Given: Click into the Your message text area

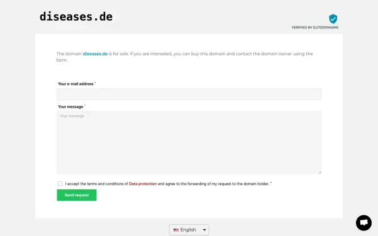Looking at the screenshot, I should (x=189, y=142).
